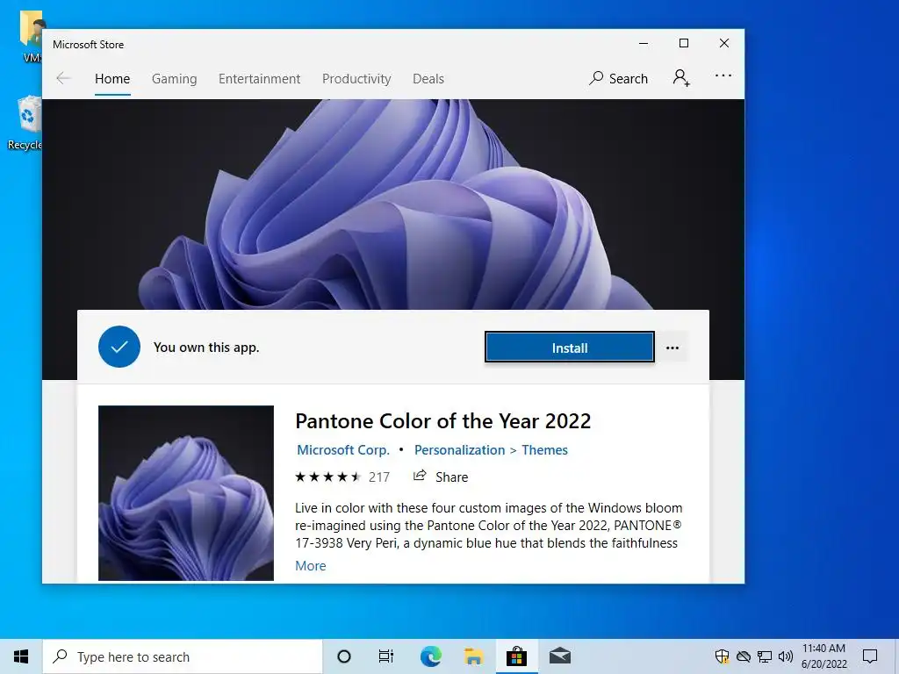Close the Microsoft Store window
899x674 pixels.
[724, 44]
